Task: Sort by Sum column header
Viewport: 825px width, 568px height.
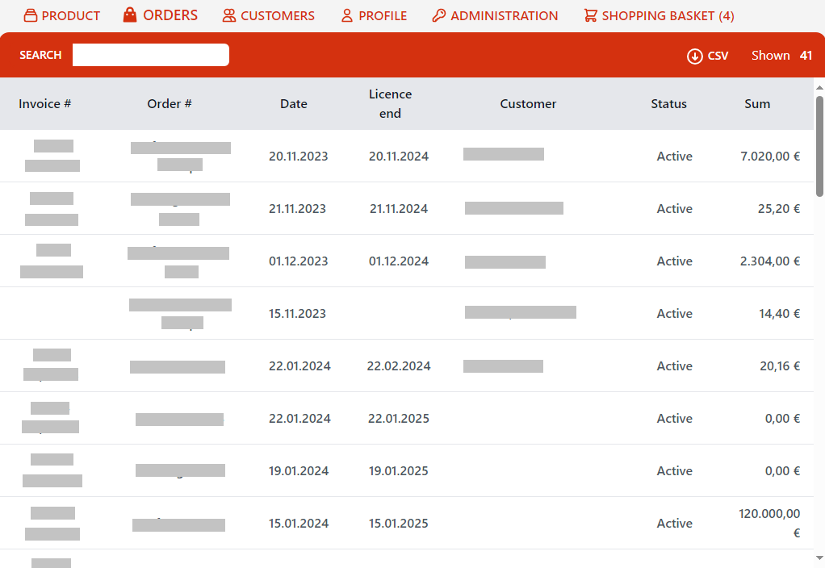Action: (x=757, y=103)
